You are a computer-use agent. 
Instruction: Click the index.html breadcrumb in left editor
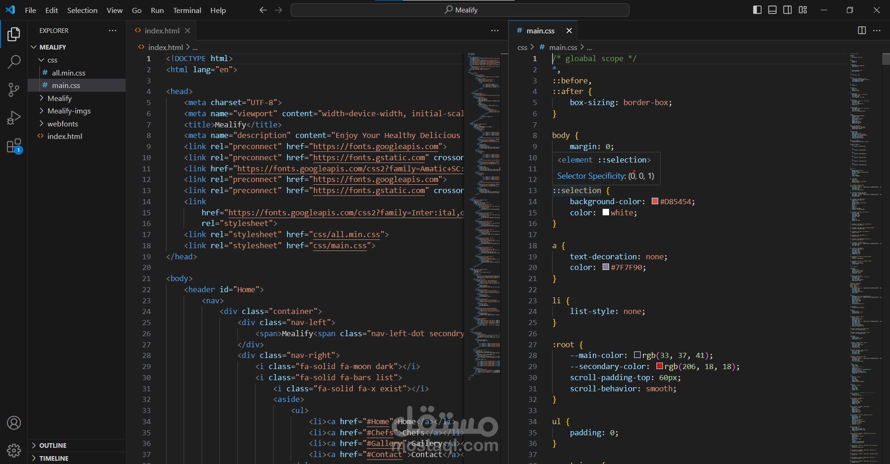pyautogui.click(x=165, y=47)
